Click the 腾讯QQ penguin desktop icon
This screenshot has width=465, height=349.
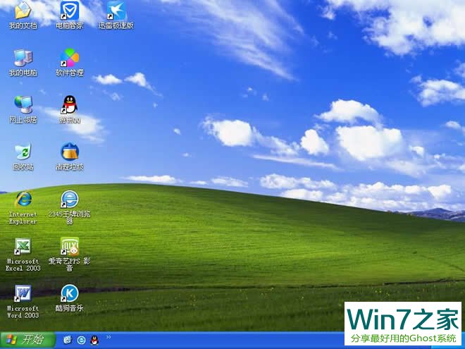click(69, 106)
